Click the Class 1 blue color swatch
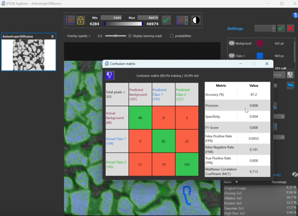The height and width of the screenshot is (216, 298). (260, 56)
